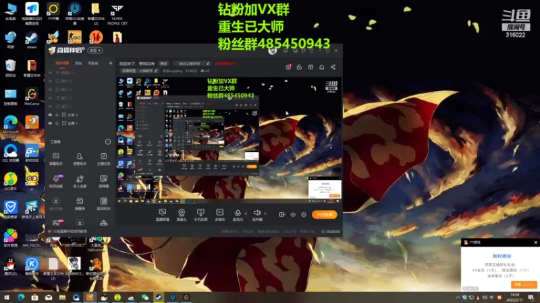This screenshot has width=540, height=303.
Task: Toggle visibility of 窗口 1 source
Action: tap(50, 106)
